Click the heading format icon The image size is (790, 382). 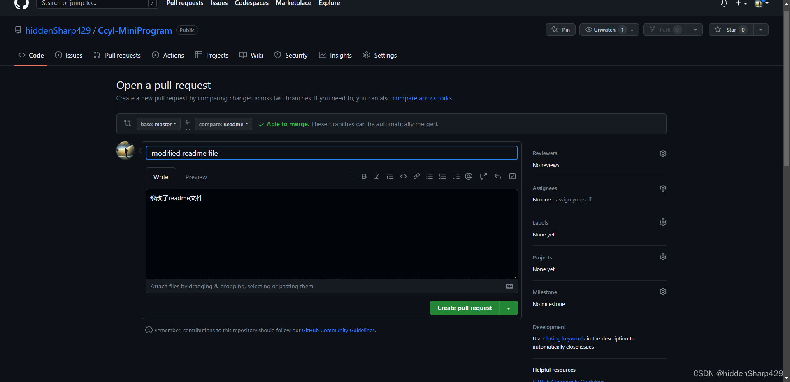tap(351, 176)
